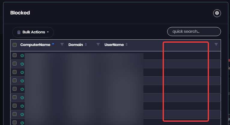Check the sixth row checkbox
Screen dimensions: 230x125
[x=14, y=97]
